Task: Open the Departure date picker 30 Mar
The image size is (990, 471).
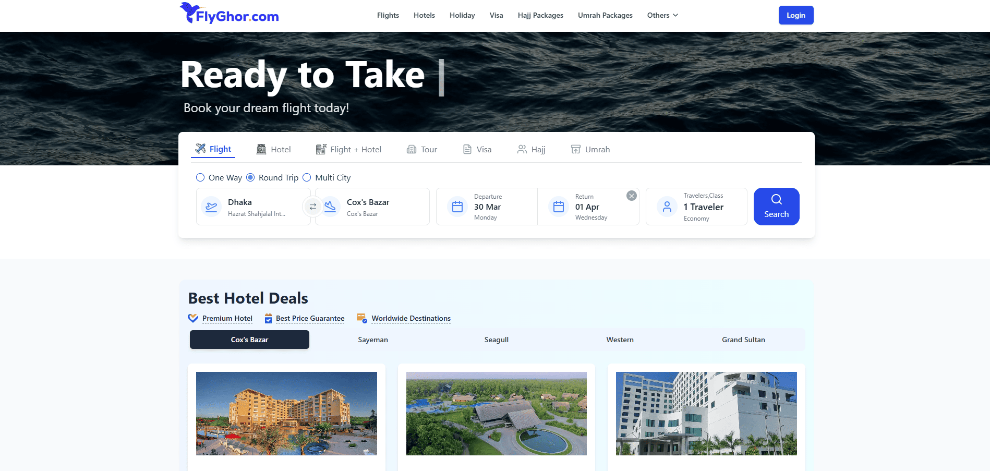Action: pyautogui.click(x=487, y=207)
